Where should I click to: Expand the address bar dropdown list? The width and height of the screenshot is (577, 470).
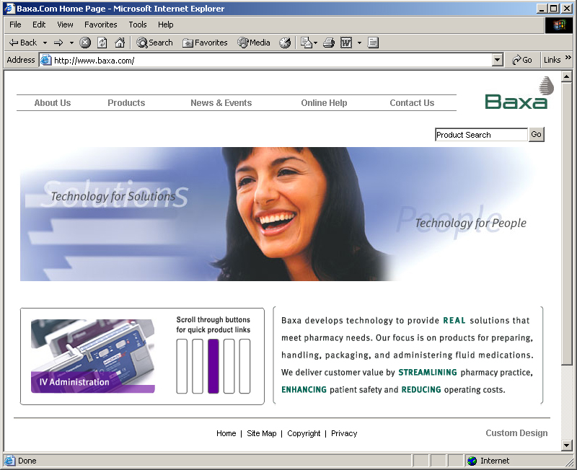(x=498, y=60)
